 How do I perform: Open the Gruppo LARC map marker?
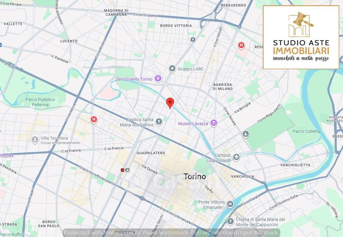click(x=172, y=68)
